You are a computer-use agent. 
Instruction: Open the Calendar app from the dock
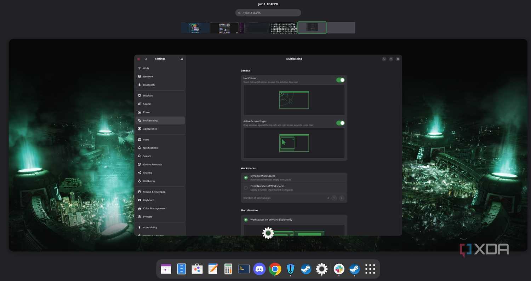166,269
